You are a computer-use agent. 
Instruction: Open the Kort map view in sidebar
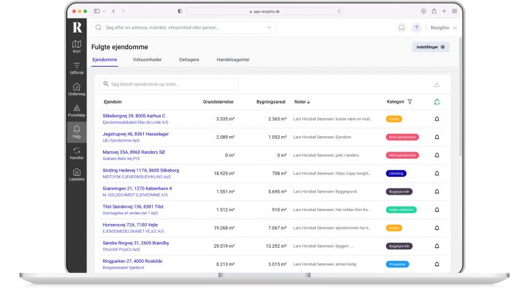(77, 46)
